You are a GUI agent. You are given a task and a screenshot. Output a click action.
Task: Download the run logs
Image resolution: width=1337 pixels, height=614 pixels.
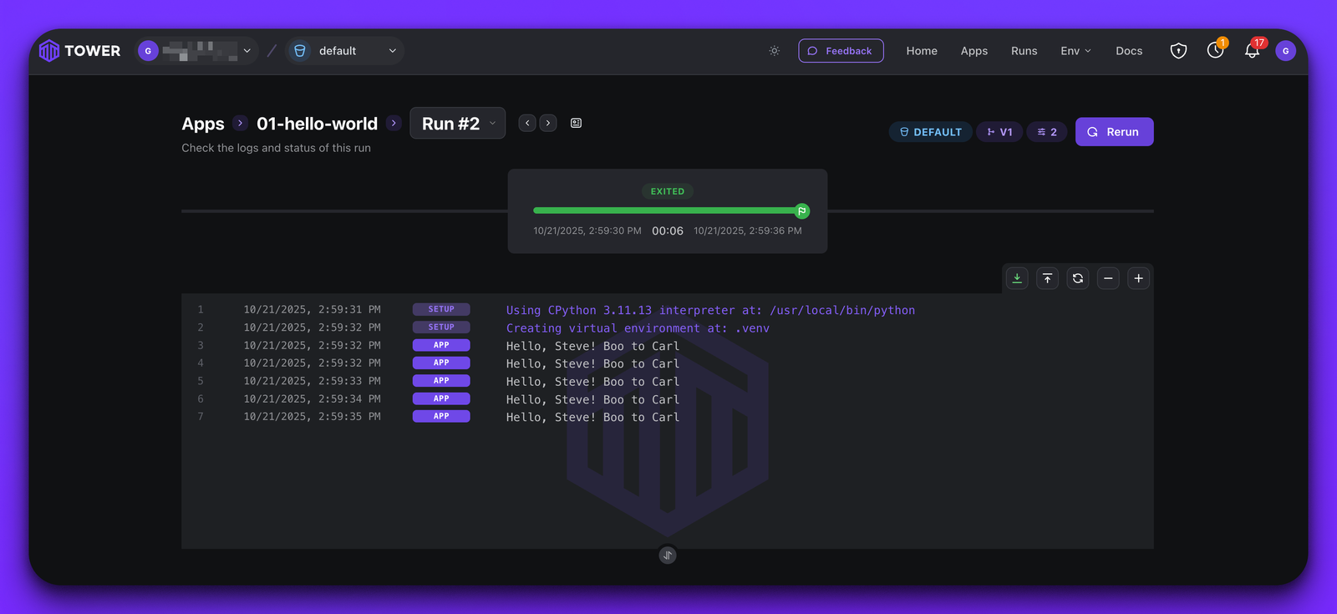pos(1017,278)
